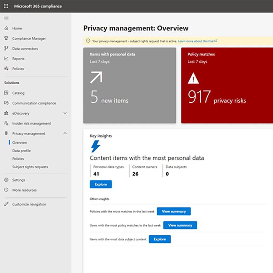Click the Data subjects count 0

pyautogui.click(x=167, y=174)
